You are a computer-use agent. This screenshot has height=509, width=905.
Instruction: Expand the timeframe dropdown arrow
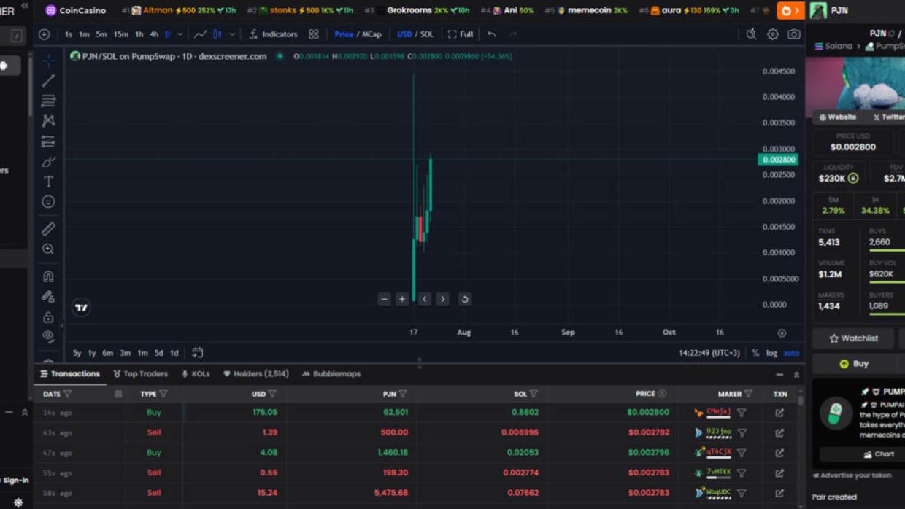[180, 34]
